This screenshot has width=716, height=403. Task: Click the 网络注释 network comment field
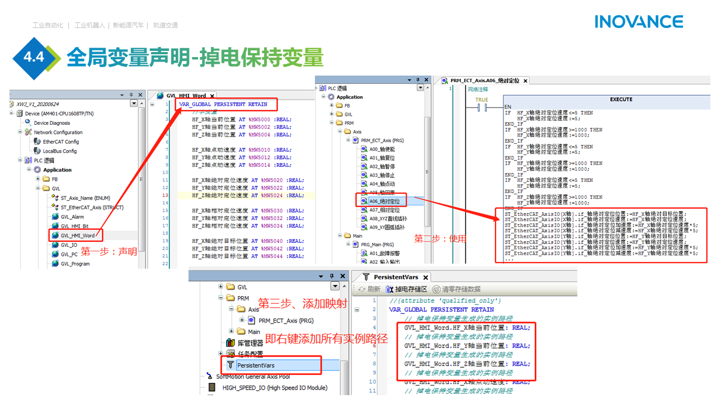478,89
